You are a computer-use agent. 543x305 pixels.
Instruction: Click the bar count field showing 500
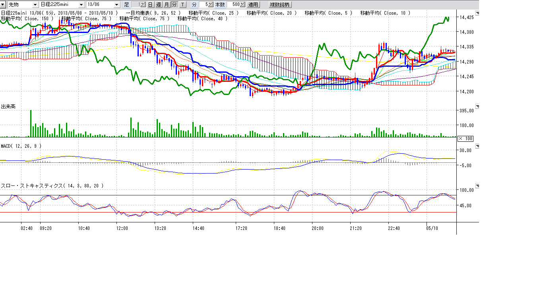click(235, 5)
